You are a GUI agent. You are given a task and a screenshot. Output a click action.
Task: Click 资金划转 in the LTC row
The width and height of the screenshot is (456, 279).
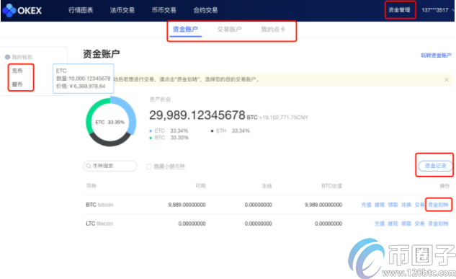(x=438, y=223)
